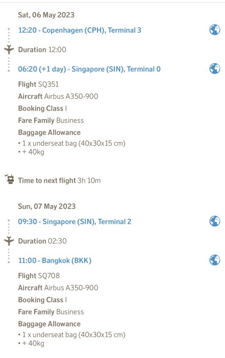Click Time to next flight 3h 10m
The width and height of the screenshot is (225, 358).
(x=59, y=181)
